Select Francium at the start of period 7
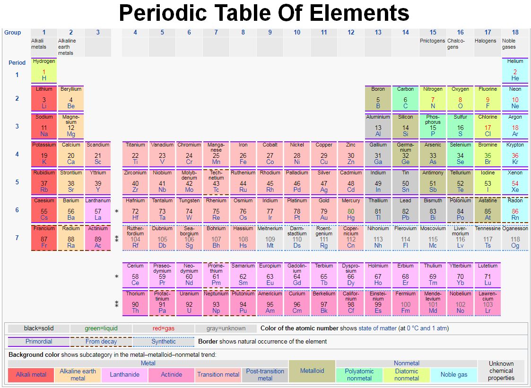Viewport: 531px width, 388px height. [44, 238]
